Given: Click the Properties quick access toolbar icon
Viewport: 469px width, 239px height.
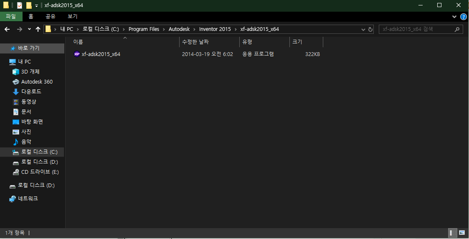Looking at the screenshot, I should [x=20, y=5].
